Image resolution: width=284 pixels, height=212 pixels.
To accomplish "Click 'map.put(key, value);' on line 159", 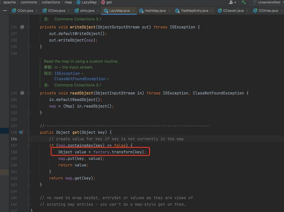I will [81, 159].
